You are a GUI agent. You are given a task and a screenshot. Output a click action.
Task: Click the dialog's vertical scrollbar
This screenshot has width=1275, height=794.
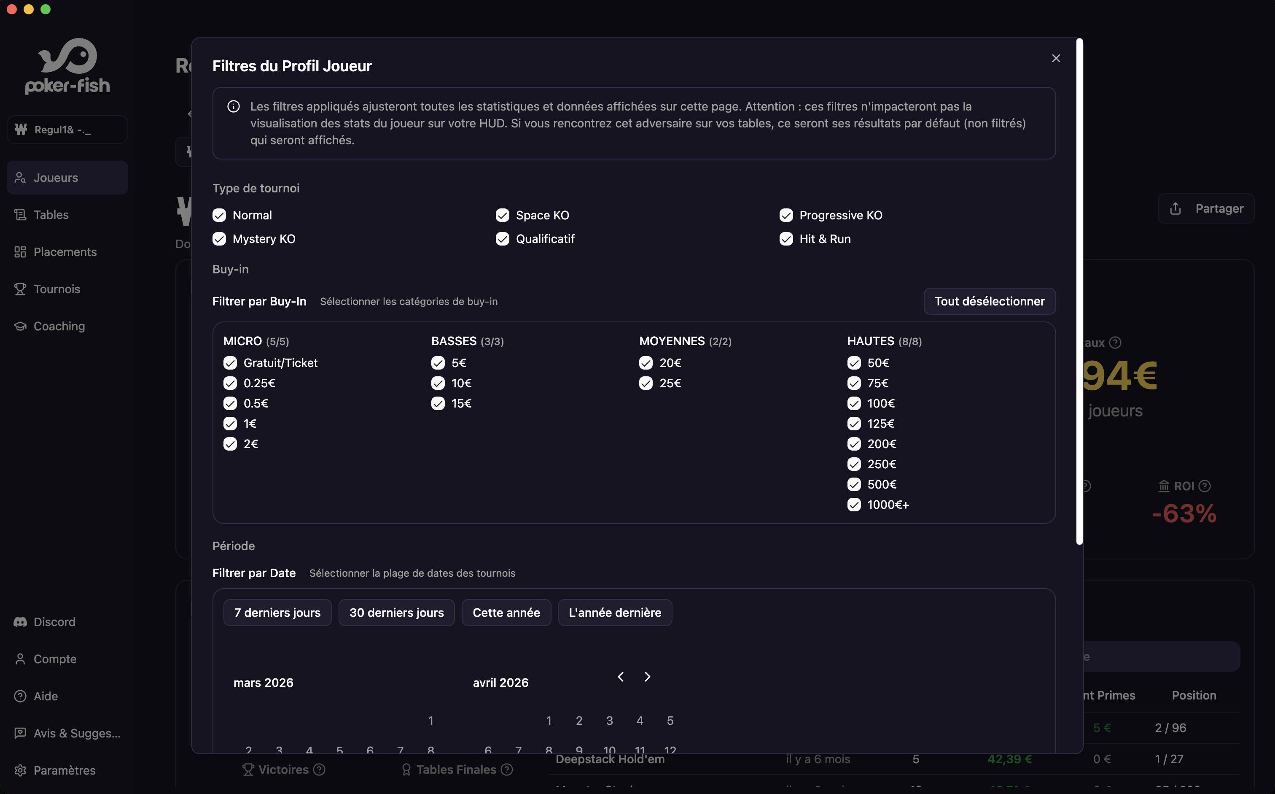pos(1079,292)
